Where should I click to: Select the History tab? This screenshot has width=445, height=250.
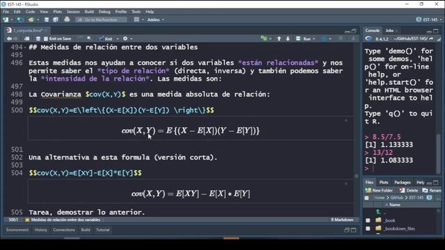(41, 230)
